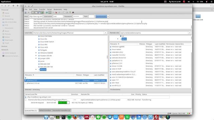Open the File menu
This screenshot has width=214, height=120.
coord(26,9)
